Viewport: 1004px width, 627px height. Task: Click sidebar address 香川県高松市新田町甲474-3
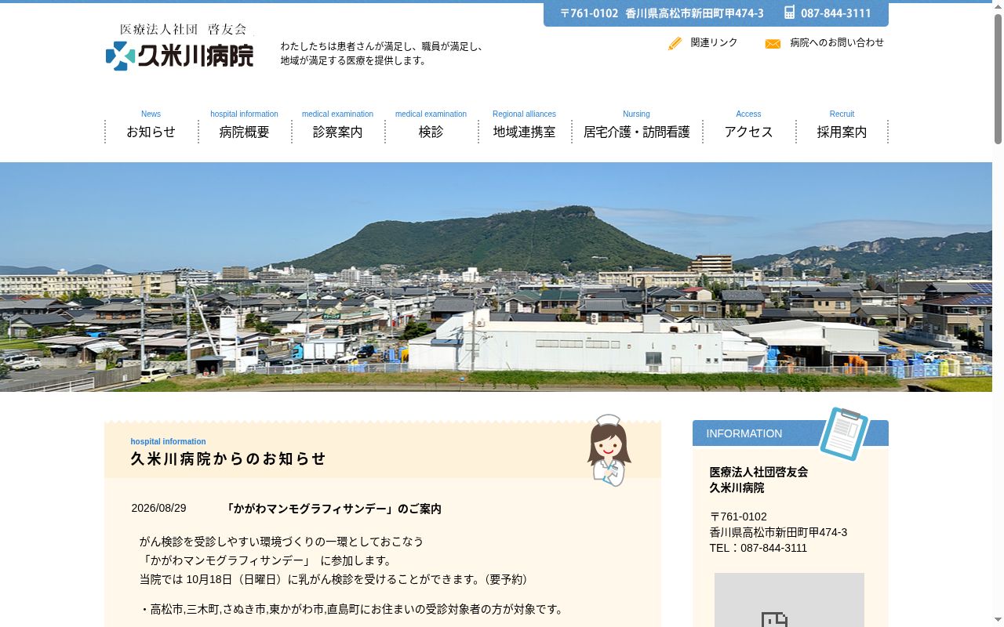tap(778, 532)
